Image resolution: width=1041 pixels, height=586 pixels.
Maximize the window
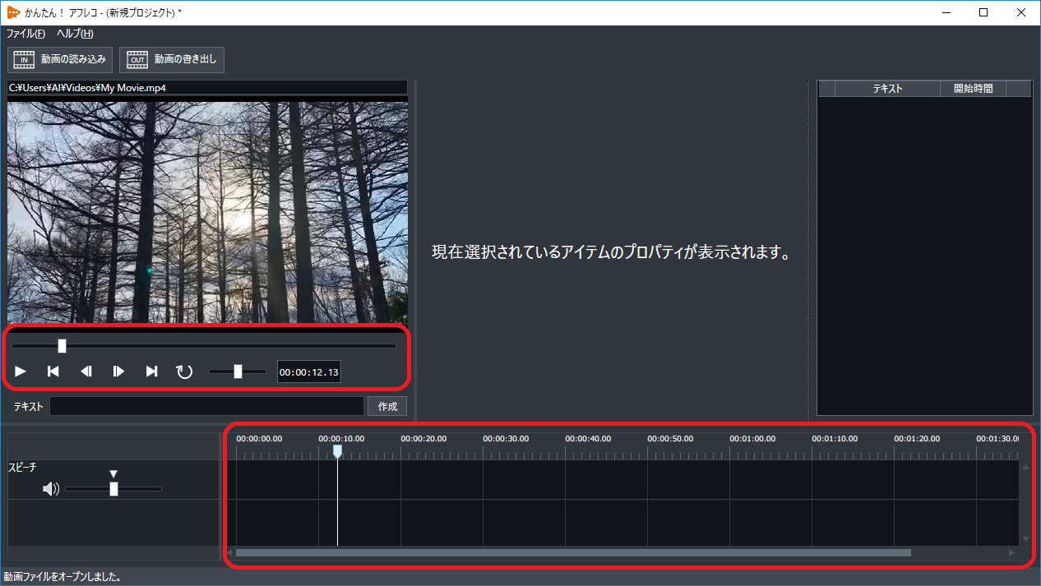983,12
